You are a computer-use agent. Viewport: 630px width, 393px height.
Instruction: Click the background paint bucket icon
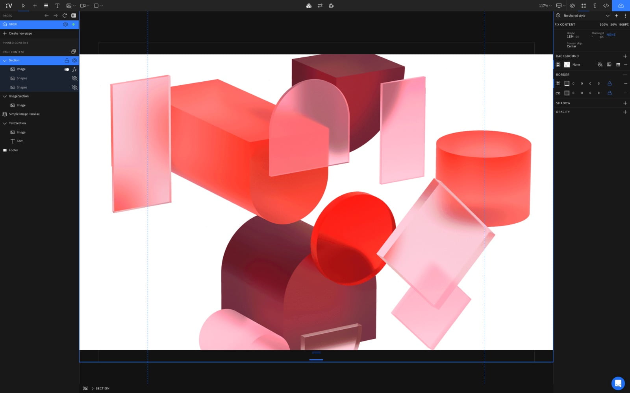600,64
